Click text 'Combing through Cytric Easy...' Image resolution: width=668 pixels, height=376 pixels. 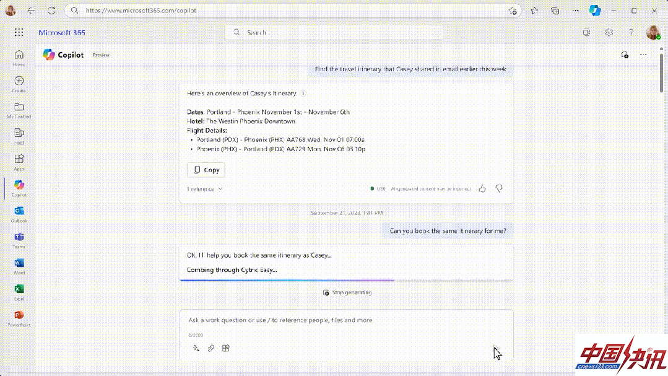click(232, 270)
